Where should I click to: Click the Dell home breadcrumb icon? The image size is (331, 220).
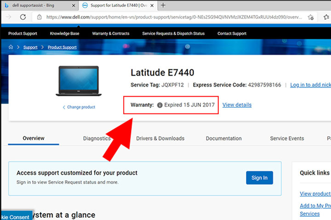point(11,47)
